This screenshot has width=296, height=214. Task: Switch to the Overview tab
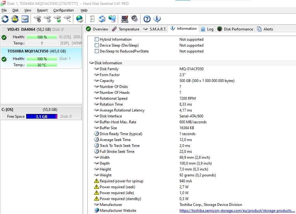point(97,29)
